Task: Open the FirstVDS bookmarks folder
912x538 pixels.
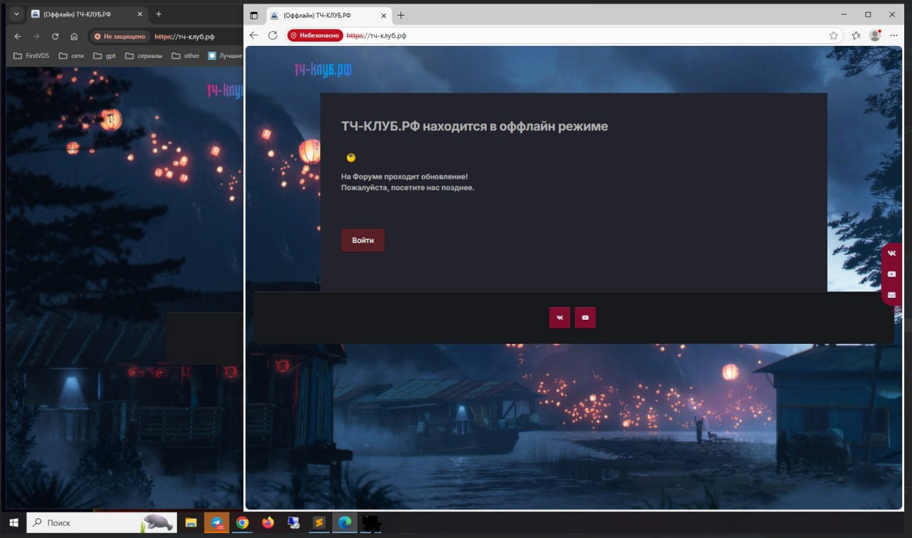Action: coord(31,56)
